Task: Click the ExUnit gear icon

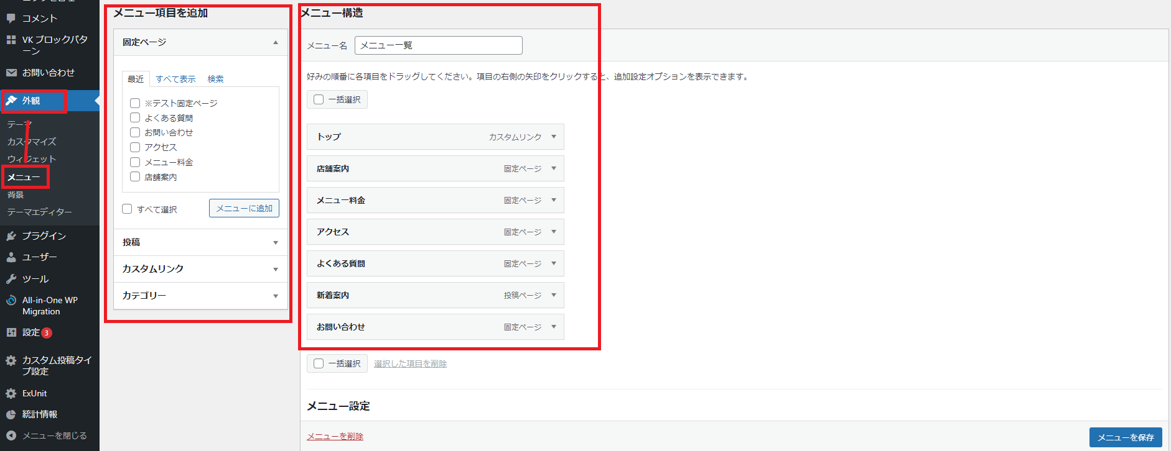Action: point(11,393)
